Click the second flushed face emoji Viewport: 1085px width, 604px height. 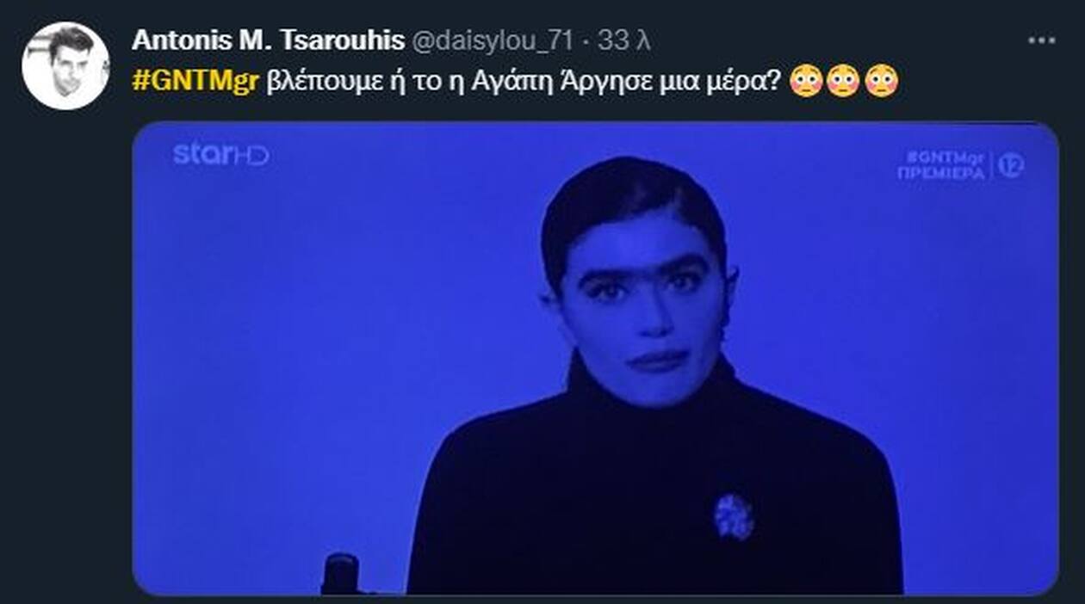(x=843, y=80)
